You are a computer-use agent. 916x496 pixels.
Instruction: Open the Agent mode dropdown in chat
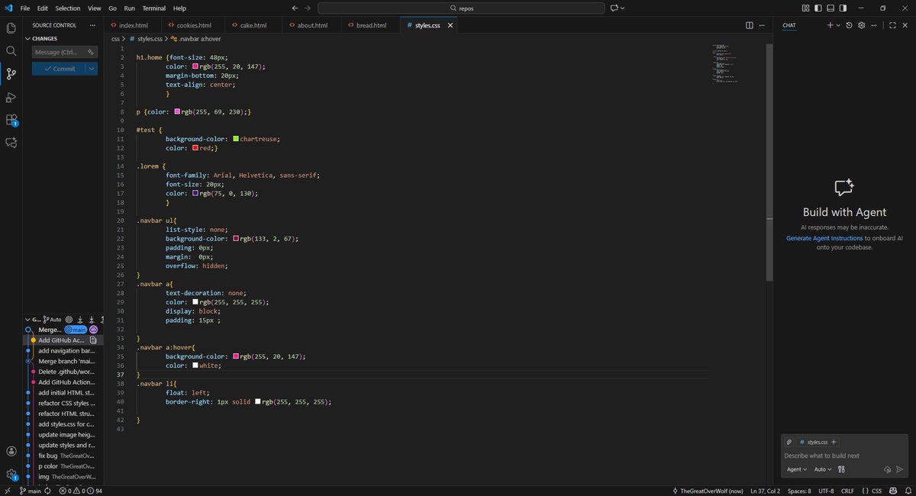(x=795, y=469)
